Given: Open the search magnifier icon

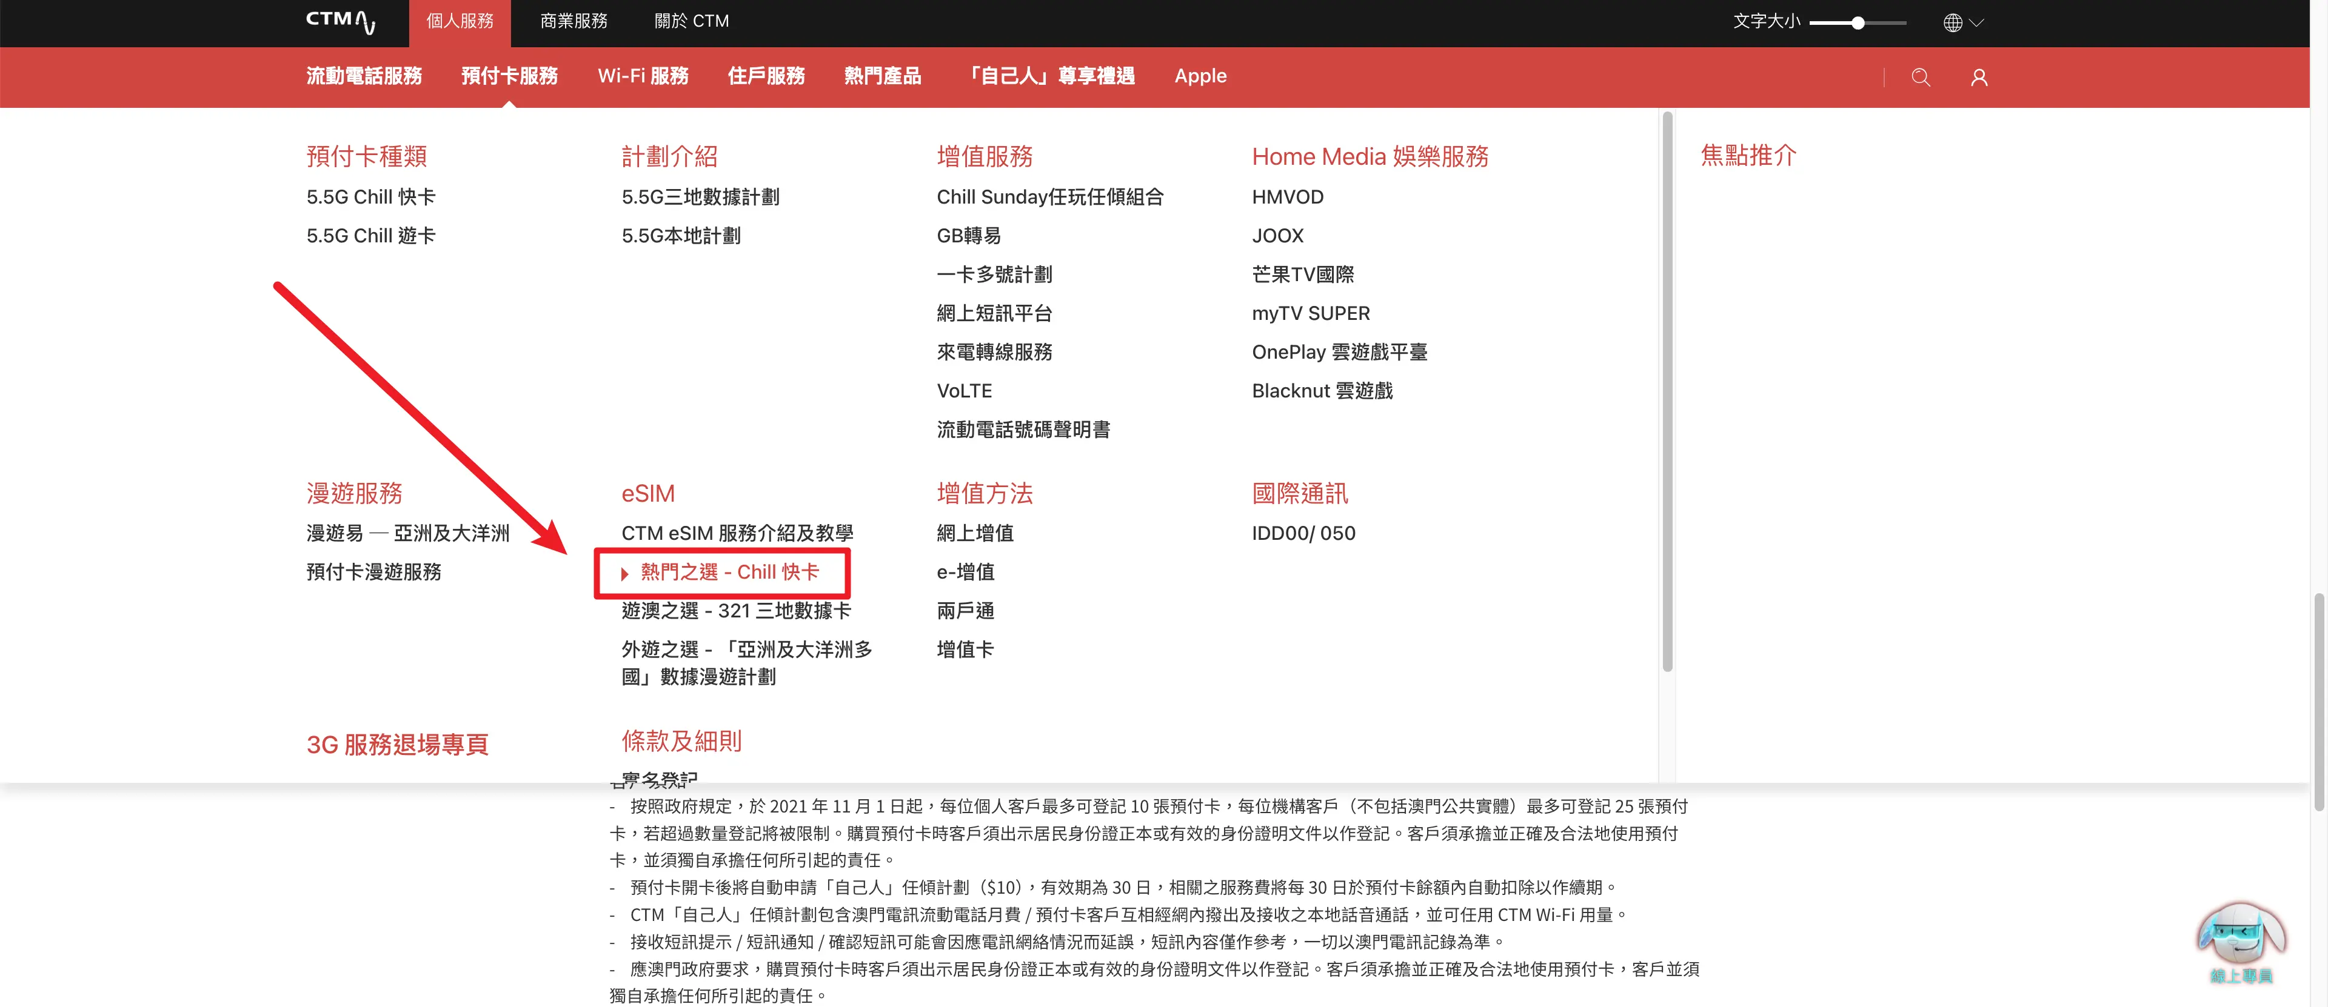Looking at the screenshot, I should [1921, 78].
